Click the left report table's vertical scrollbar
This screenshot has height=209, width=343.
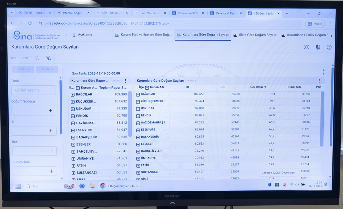tap(130, 113)
